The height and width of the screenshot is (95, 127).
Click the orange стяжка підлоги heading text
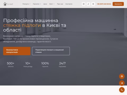[x=22, y=25]
